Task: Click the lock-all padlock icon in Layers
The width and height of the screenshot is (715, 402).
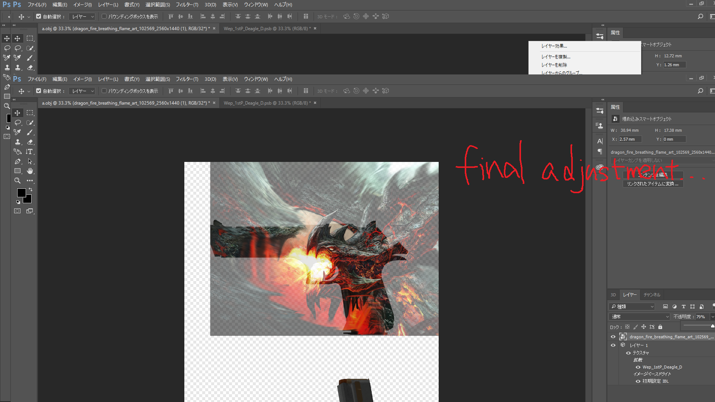Action: tap(660, 327)
